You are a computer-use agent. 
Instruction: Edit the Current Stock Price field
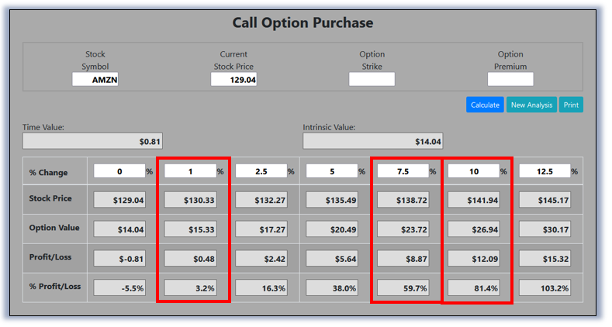point(233,80)
